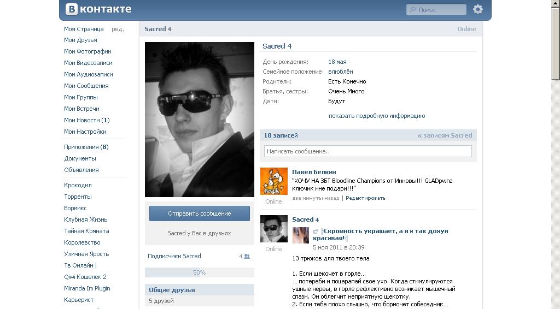The width and height of the screenshot is (560, 309).
Task: Open settings gear icon in header
Action: [478, 9]
